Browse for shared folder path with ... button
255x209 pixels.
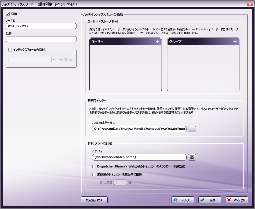pos(192,129)
